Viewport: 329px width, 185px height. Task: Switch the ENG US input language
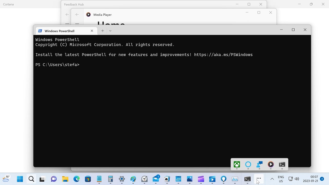281,179
